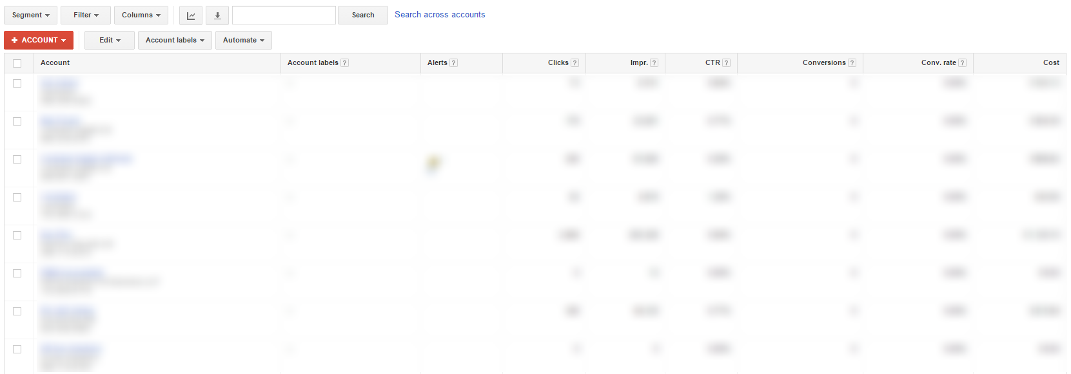Image resolution: width=1071 pixels, height=374 pixels.
Task: Check the third account row checkbox
Action: click(x=17, y=160)
